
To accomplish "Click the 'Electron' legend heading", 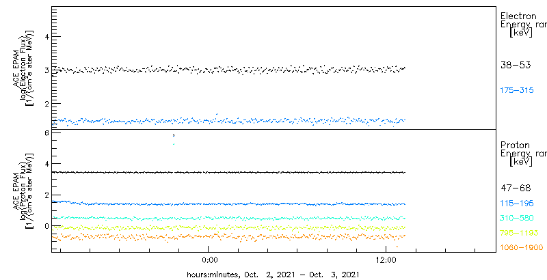I will (x=518, y=16).
